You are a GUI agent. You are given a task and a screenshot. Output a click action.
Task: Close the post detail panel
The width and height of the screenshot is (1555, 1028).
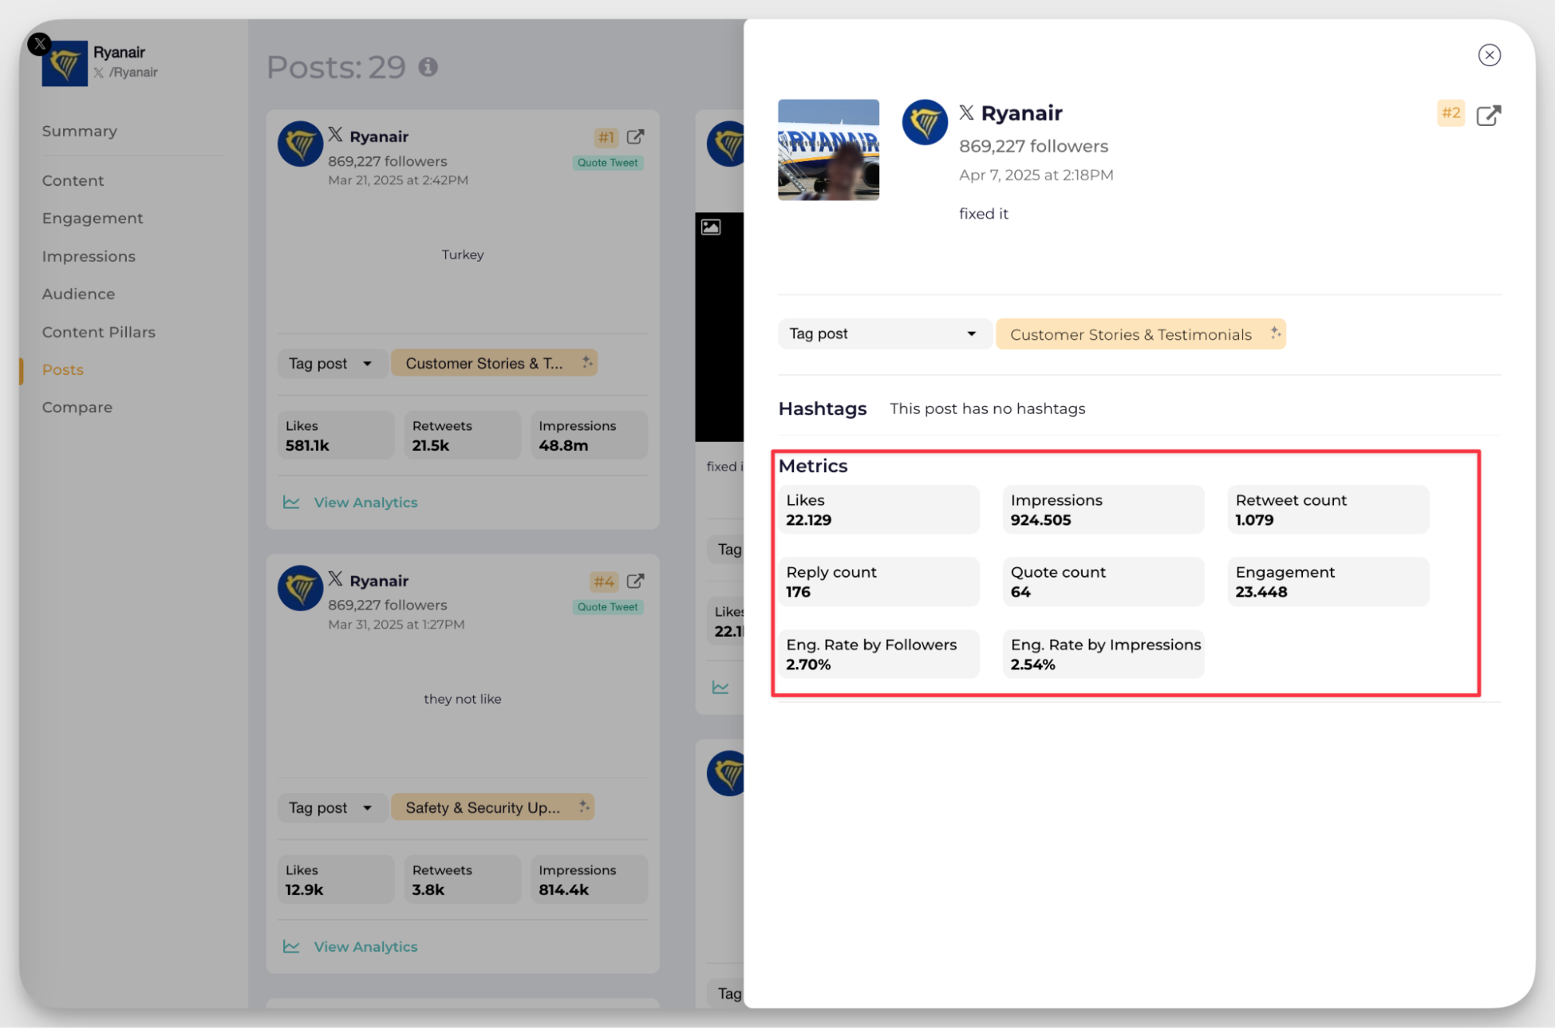(x=1489, y=55)
